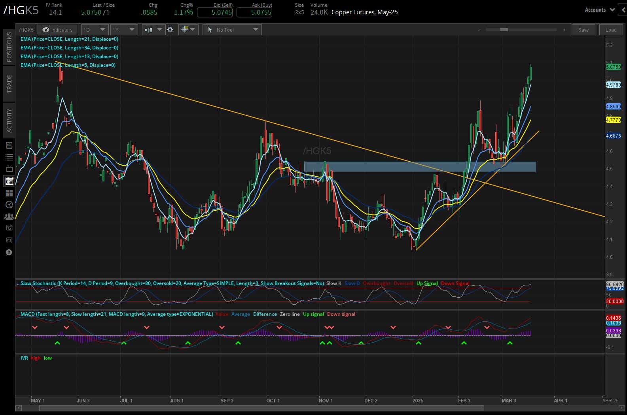Open the 1Y time range dropdown
Viewport: 627px width, 415px height.
tap(123, 30)
